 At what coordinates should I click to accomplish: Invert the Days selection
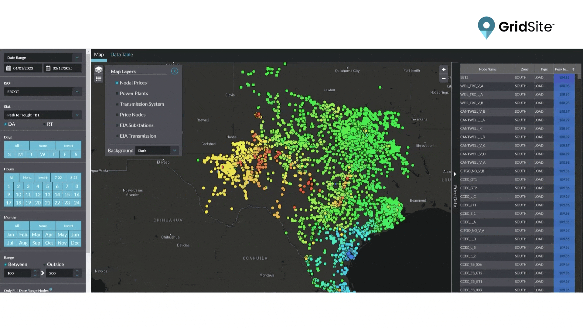coord(69,145)
